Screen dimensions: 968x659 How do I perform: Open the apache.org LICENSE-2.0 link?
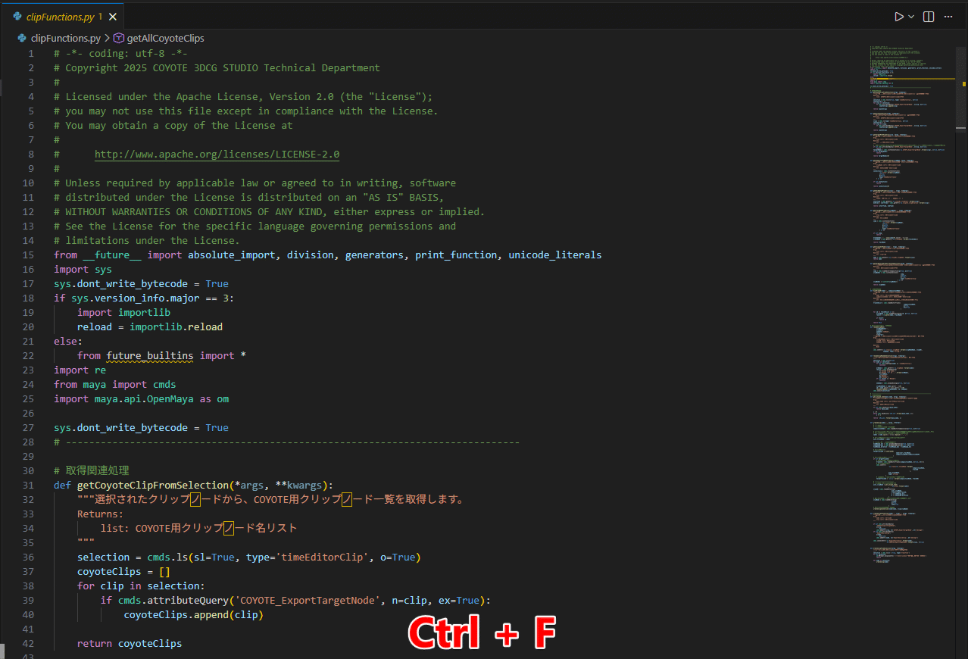[x=217, y=155]
